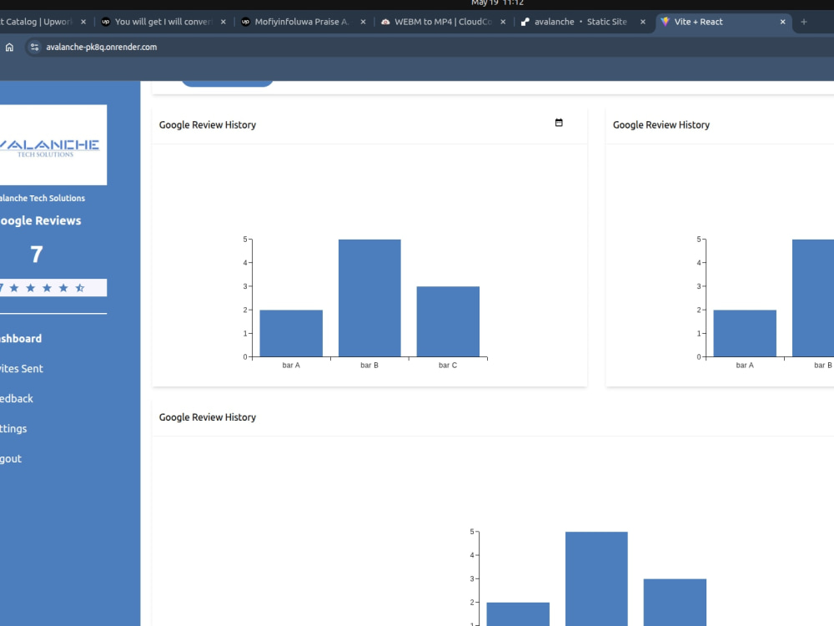834x626 pixels.
Task: Click the system clock in top bar
Action: click(x=497, y=3)
